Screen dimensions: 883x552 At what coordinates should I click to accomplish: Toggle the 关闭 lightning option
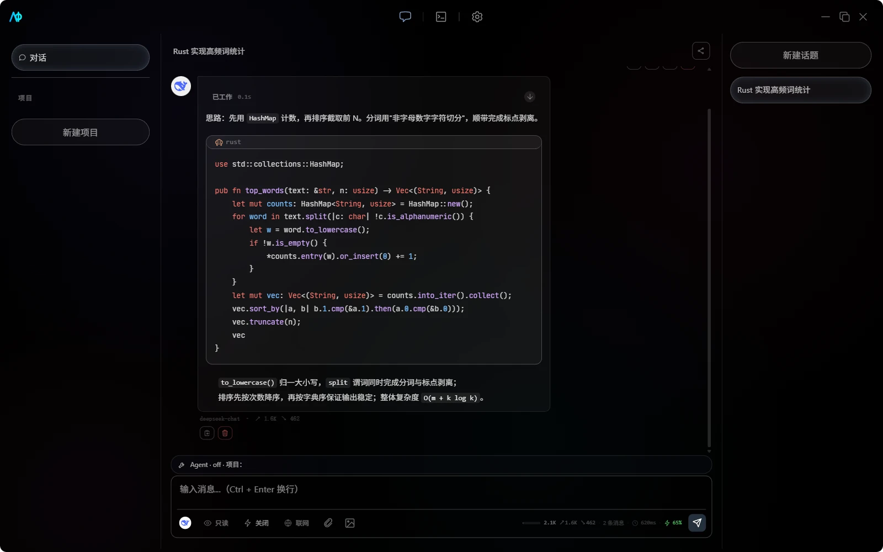(257, 523)
